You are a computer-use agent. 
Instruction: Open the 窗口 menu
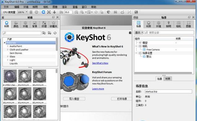point(84,7)
